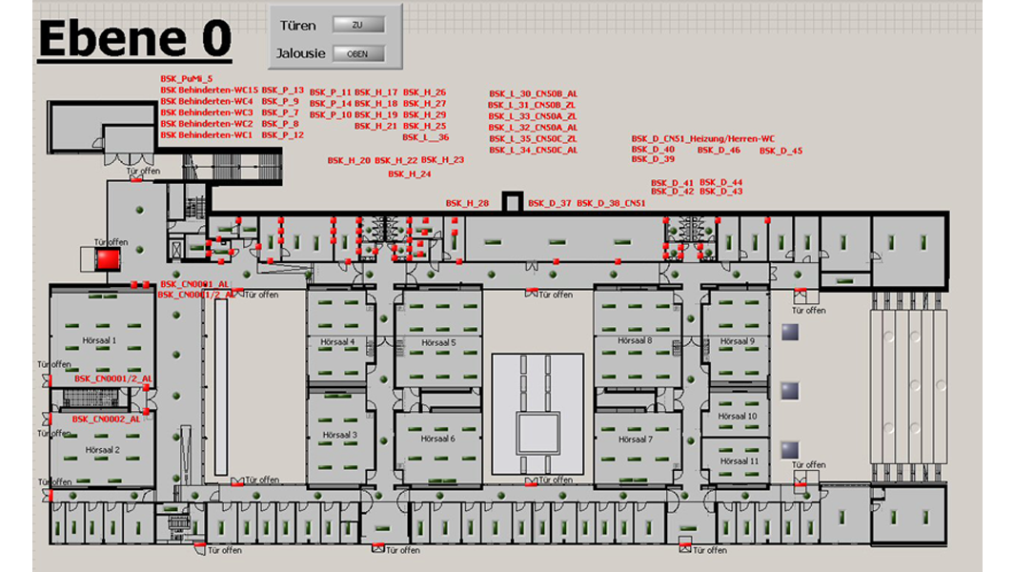Click the BSK_CN0002_AL label
The image size is (1014, 572).
tap(109, 419)
